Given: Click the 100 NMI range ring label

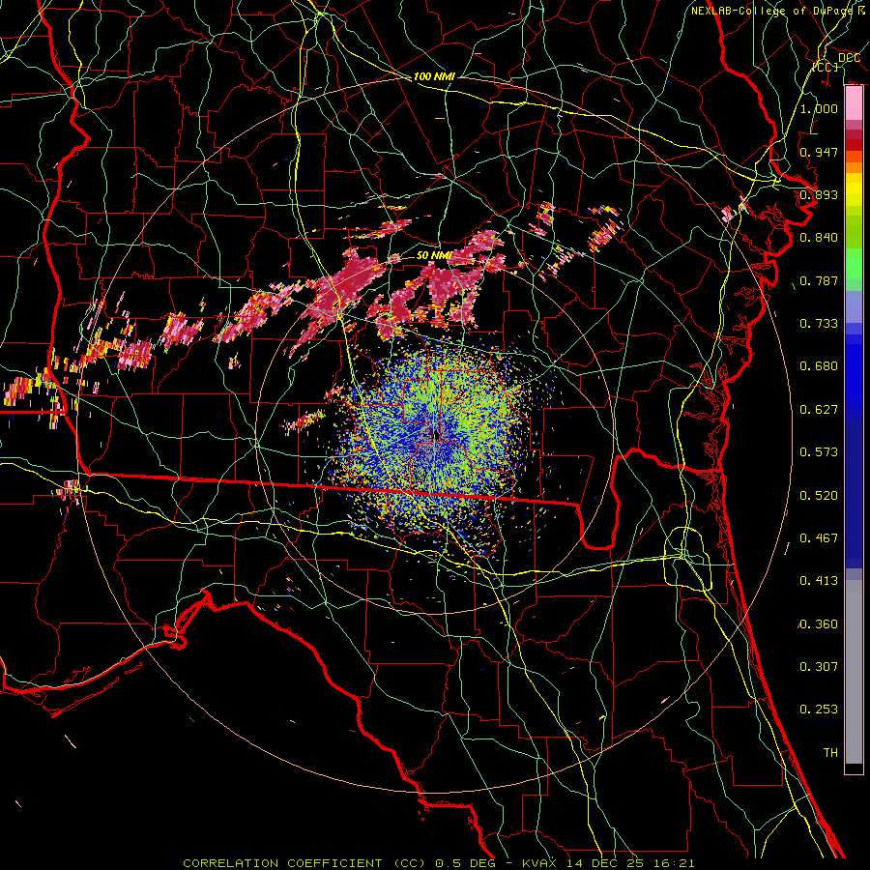Looking at the screenshot, I should (x=434, y=76).
